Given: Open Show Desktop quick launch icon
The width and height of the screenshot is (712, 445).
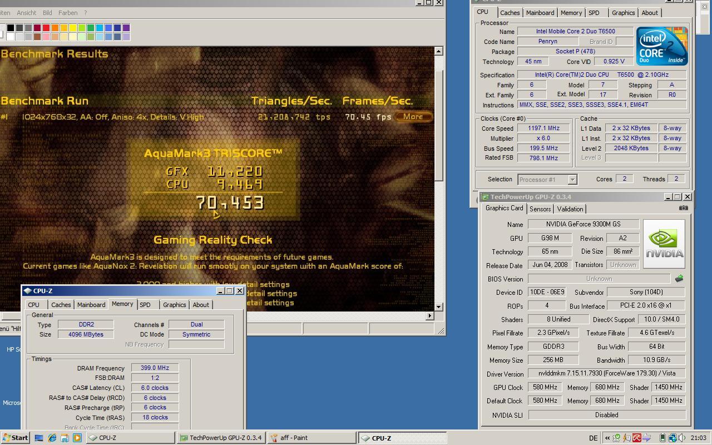Looking at the screenshot, I should click(39, 438).
